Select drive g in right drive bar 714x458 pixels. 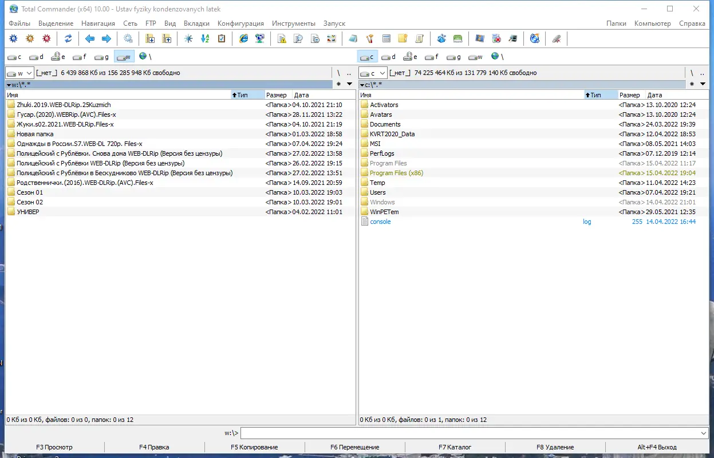point(454,57)
